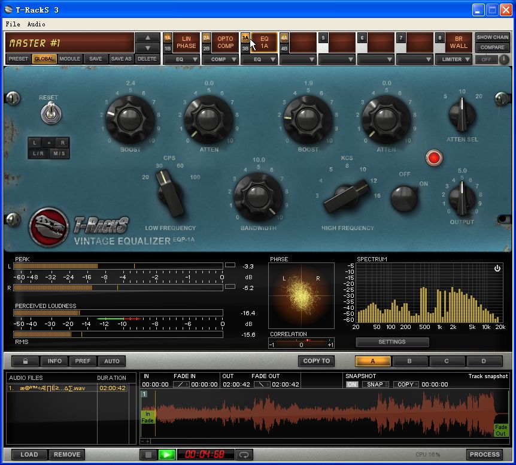
Task: Click the waveform zoom in plus icon
Action: tap(148, 441)
